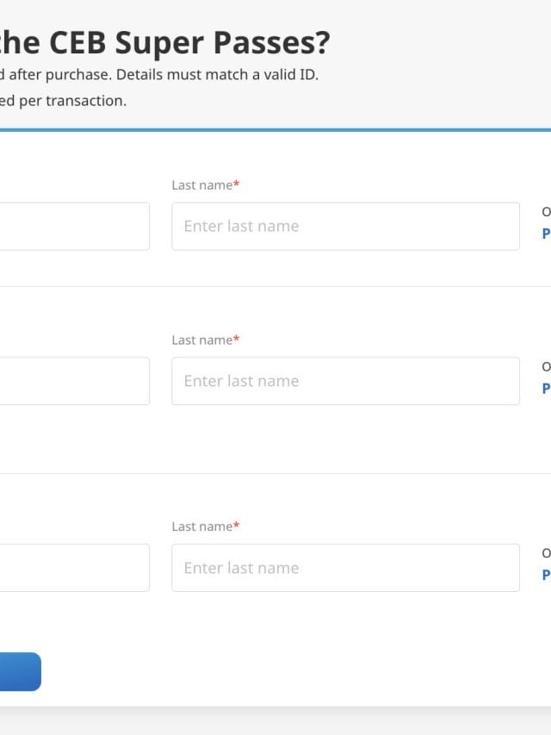Click the middle row's "Last name" label

(x=201, y=340)
